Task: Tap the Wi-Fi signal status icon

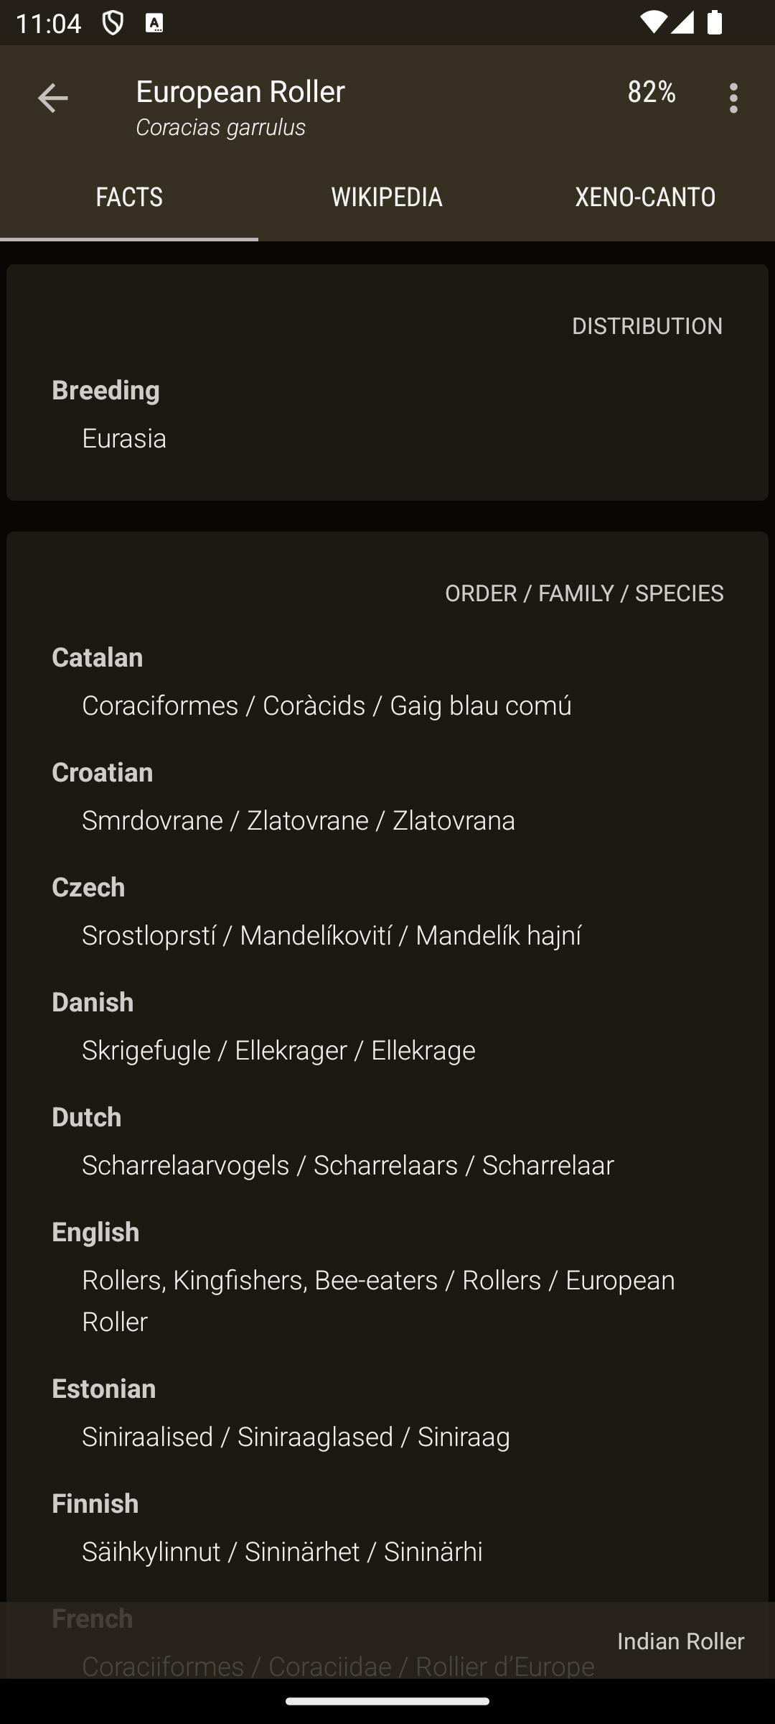Action: coord(653,22)
